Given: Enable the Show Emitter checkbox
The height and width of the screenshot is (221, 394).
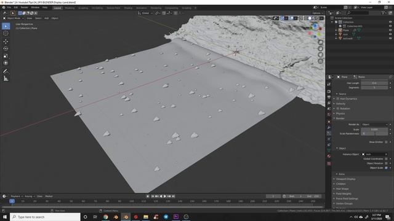Looking at the screenshot, I should (x=386, y=142).
